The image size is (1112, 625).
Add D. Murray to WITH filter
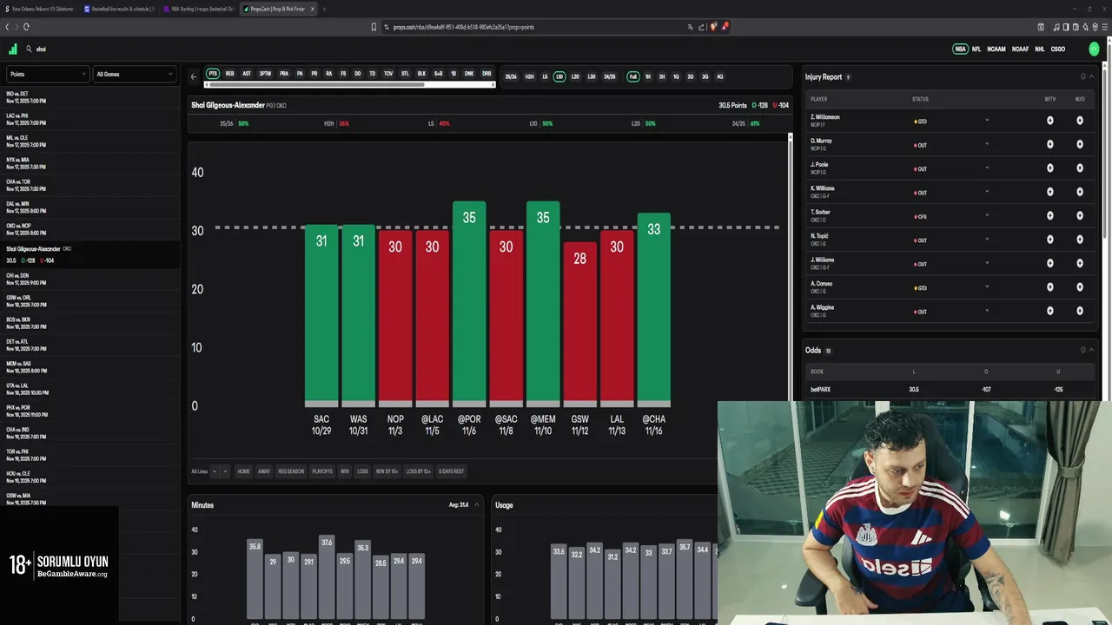tap(1050, 144)
